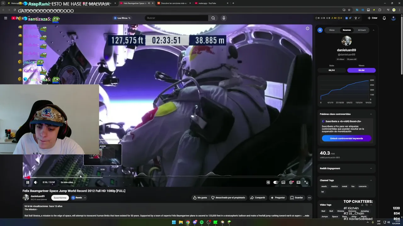Open the YouTube hamburger menu
Viewport: 403px width, 226px height.
[x=5, y=18]
